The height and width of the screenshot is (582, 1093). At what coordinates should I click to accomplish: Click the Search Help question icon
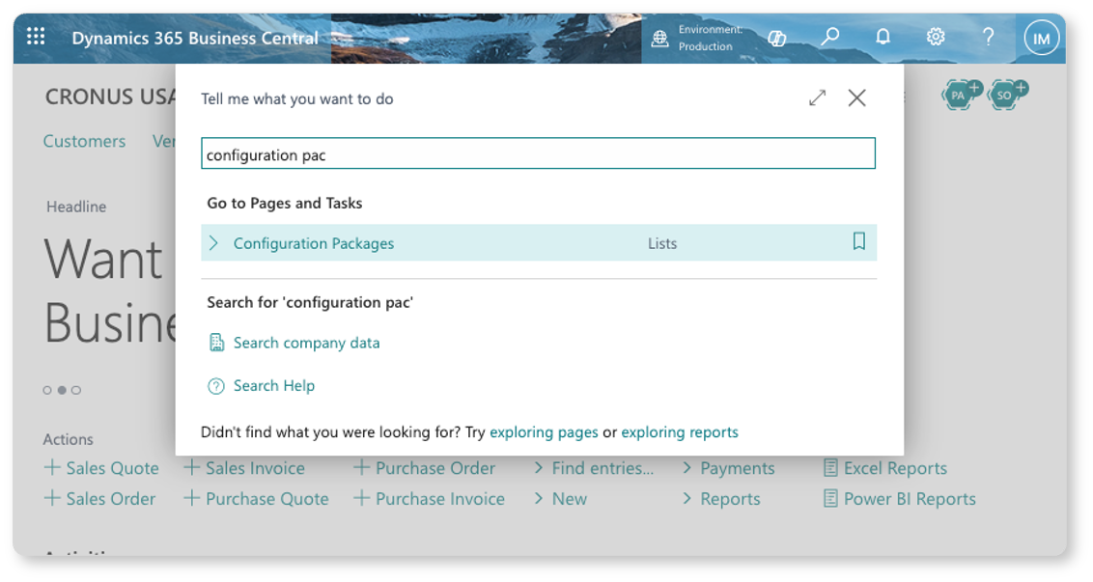(216, 385)
